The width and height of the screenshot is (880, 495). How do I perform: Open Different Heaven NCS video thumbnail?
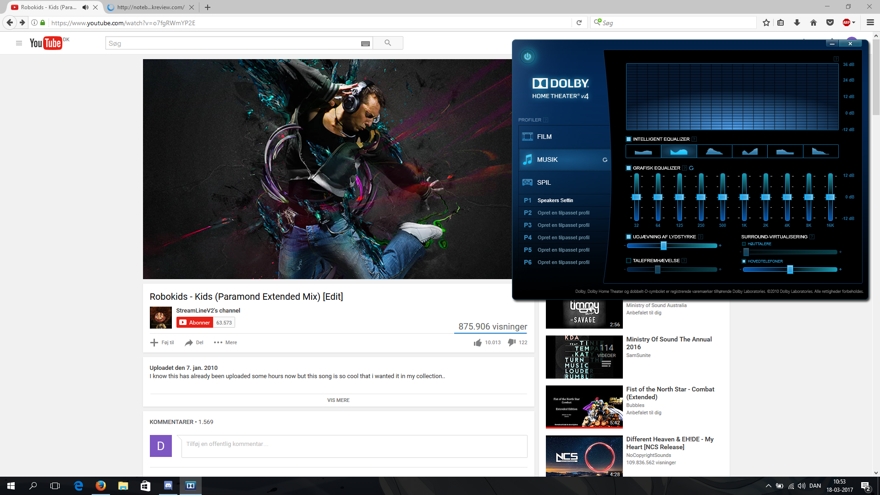click(x=584, y=456)
